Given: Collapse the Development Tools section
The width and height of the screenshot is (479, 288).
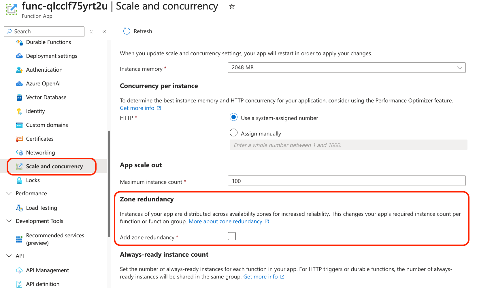Looking at the screenshot, I should pos(9,221).
